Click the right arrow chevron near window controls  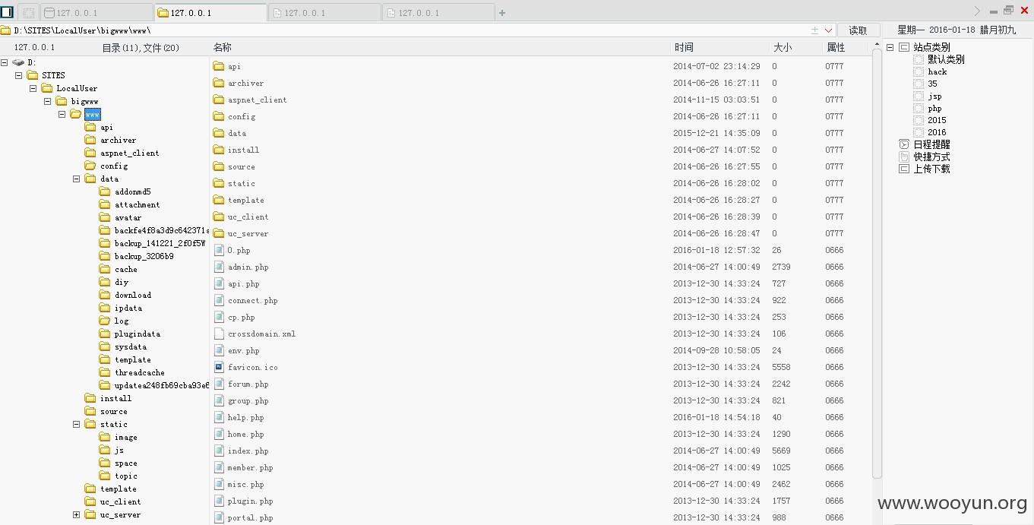pos(977,11)
